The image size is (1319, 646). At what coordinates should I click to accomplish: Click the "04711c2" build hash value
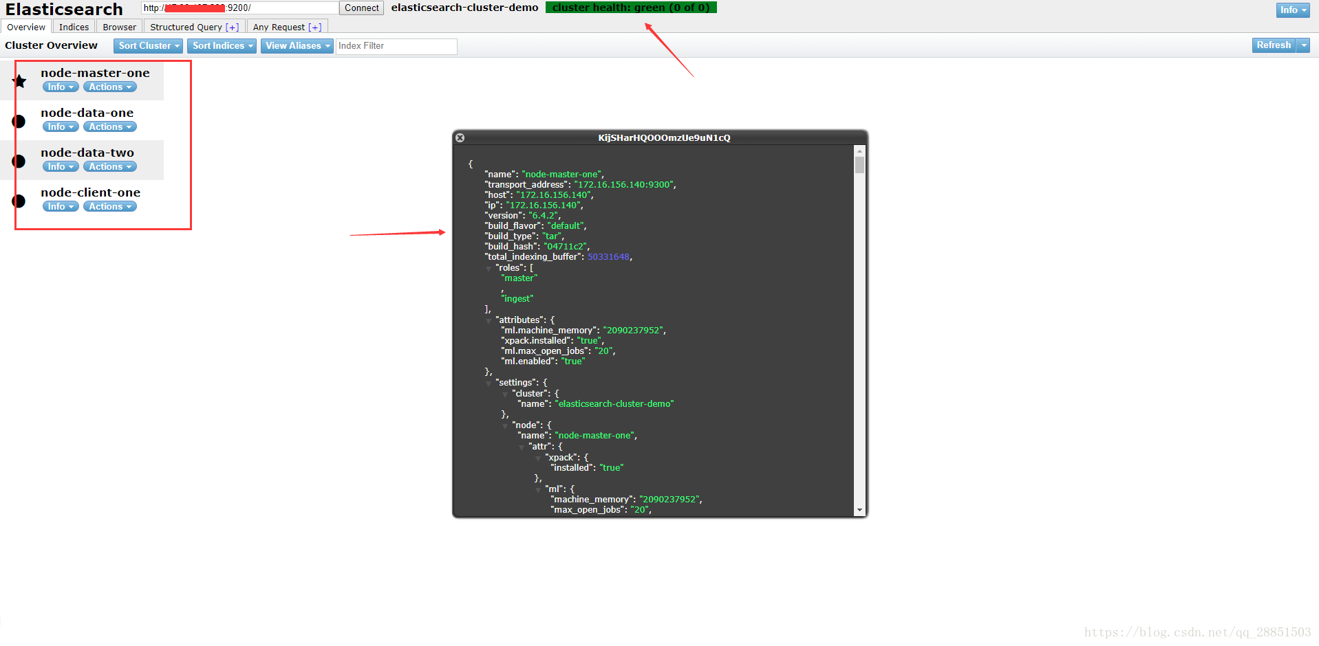tap(566, 247)
